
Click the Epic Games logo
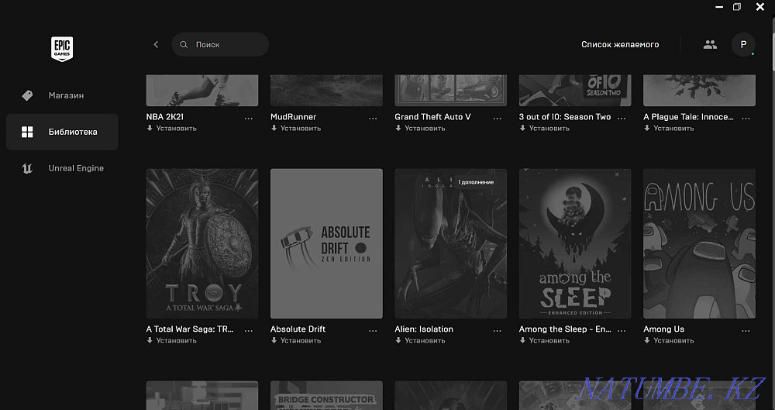click(61, 48)
